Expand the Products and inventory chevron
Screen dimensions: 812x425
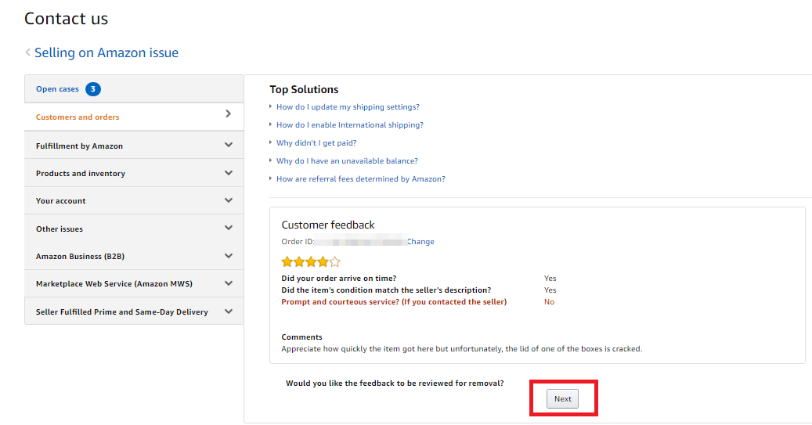pyautogui.click(x=229, y=173)
